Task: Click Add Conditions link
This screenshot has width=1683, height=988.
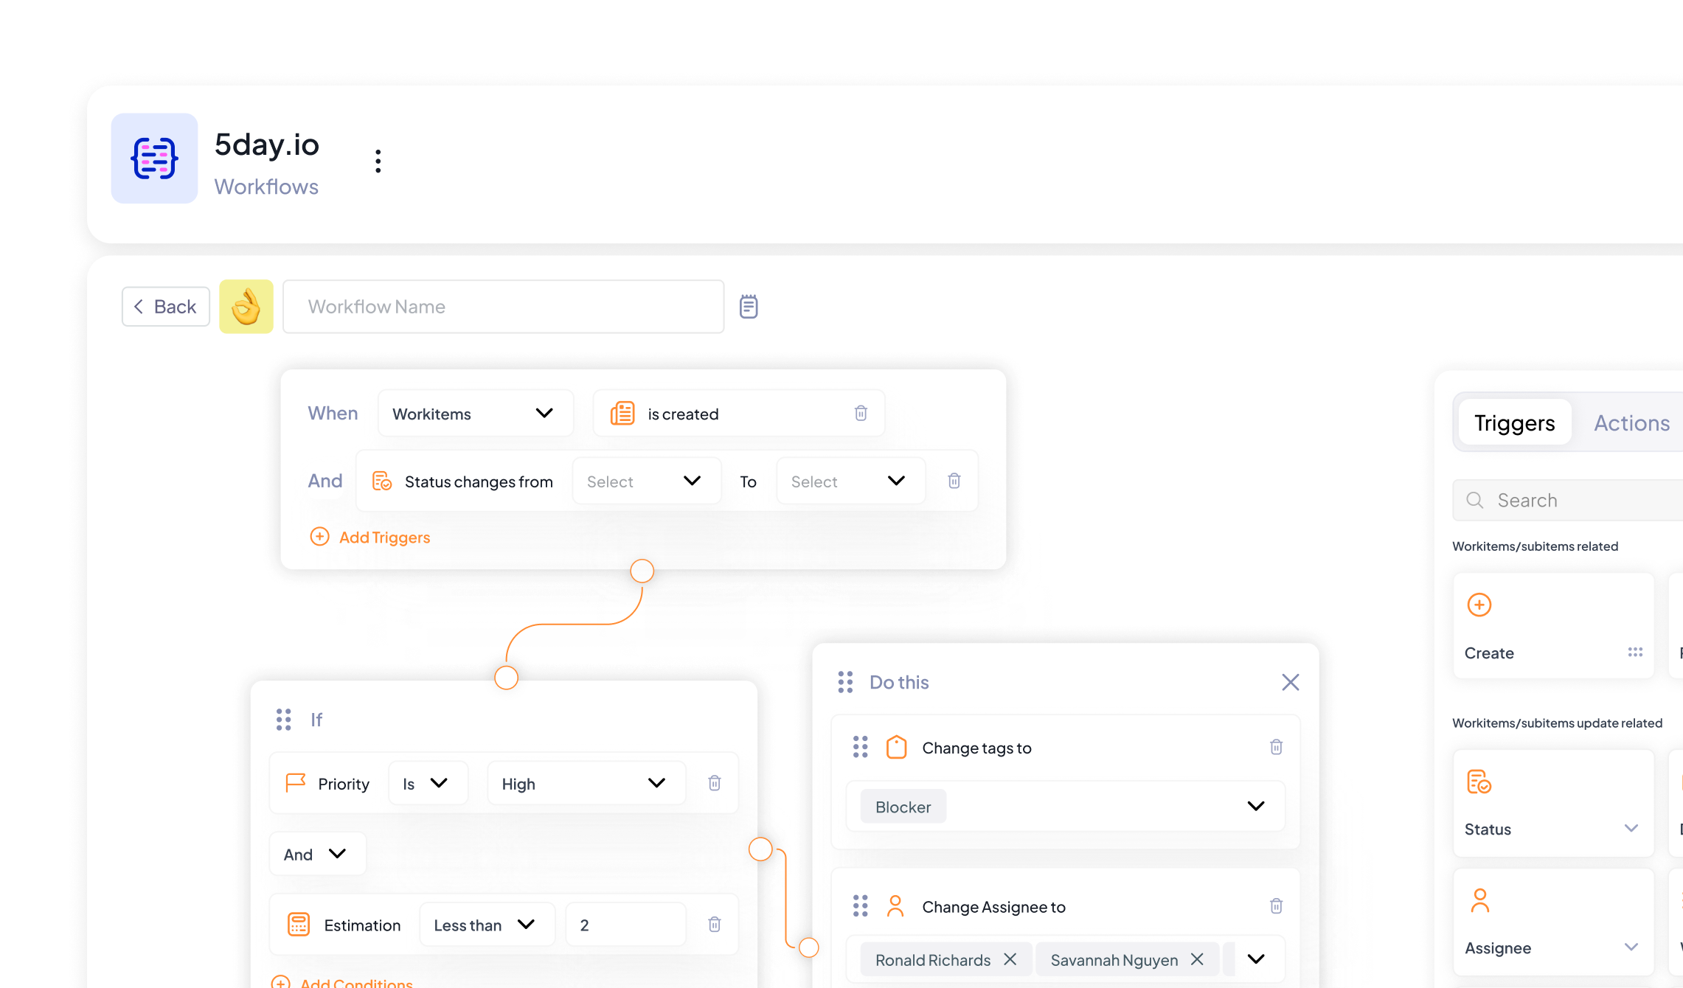Action: pos(342,982)
